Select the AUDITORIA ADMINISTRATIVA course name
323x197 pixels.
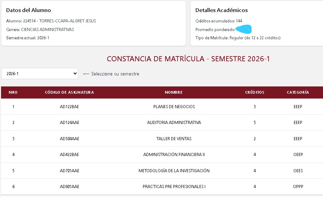(x=174, y=123)
